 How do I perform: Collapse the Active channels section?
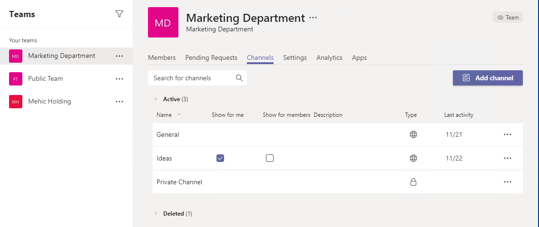coord(156,99)
